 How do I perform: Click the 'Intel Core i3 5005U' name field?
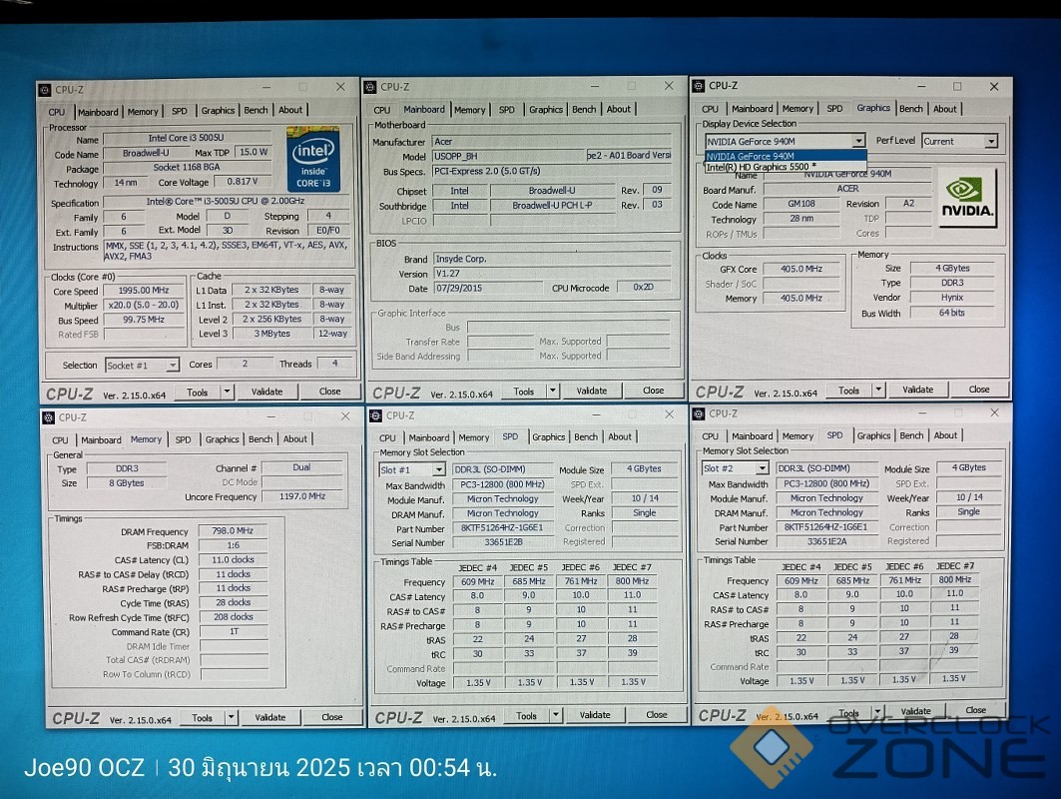(x=186, y=138)
